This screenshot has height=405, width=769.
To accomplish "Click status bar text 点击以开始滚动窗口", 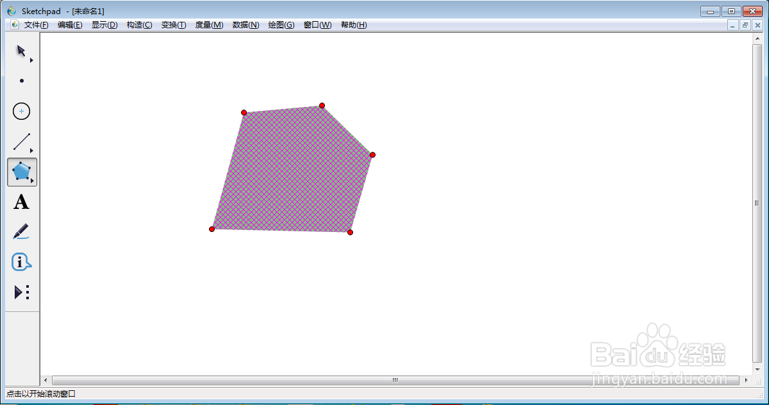I will pyautogui.click(x=41, y=393).
